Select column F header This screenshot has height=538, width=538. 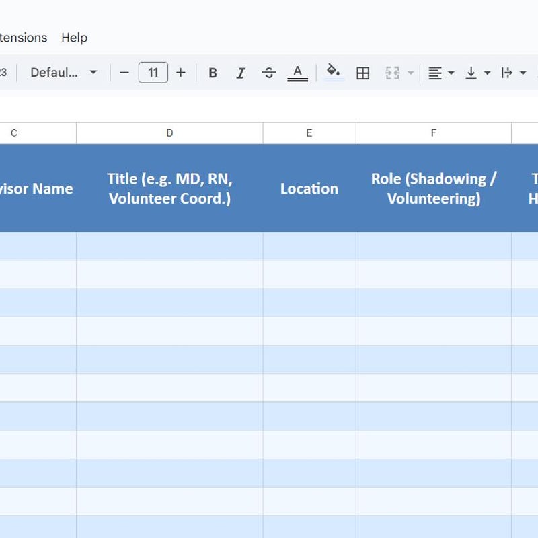tap(434, 133)
